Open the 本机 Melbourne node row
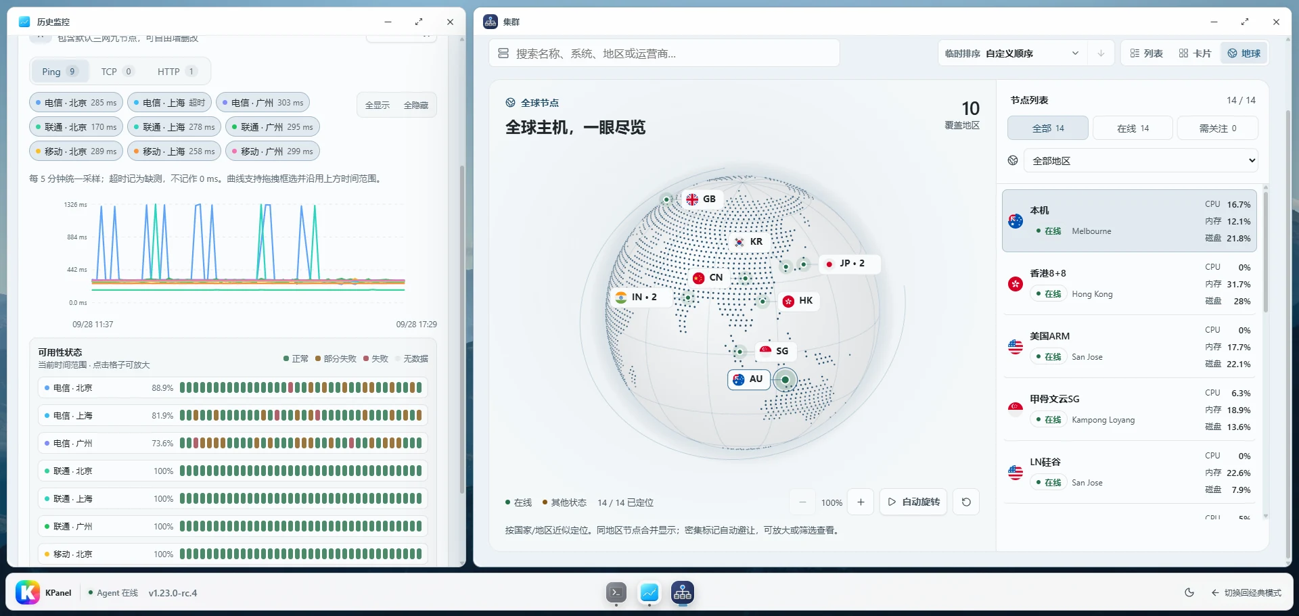 (1131, 221)
